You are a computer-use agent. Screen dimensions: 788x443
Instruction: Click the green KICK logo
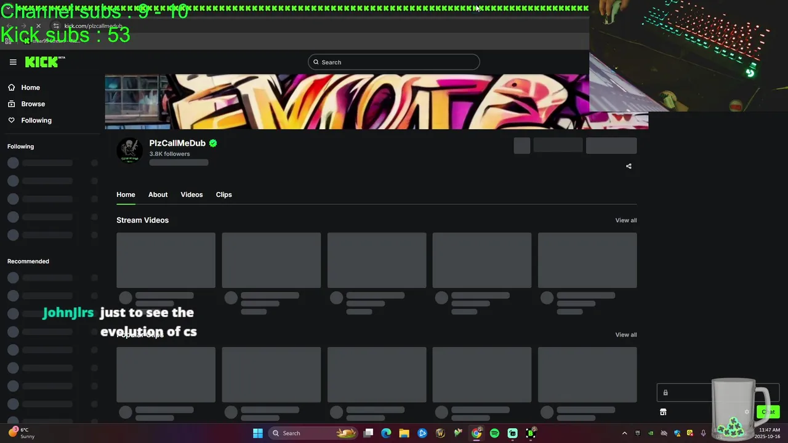pos(44,62)
